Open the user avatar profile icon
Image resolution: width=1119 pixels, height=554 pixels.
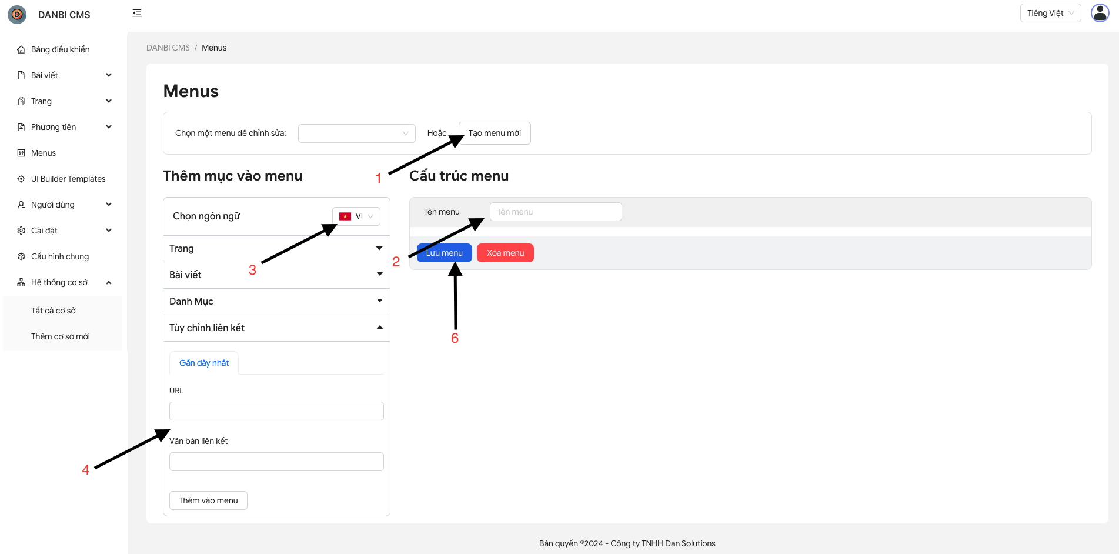[1100, 13]
